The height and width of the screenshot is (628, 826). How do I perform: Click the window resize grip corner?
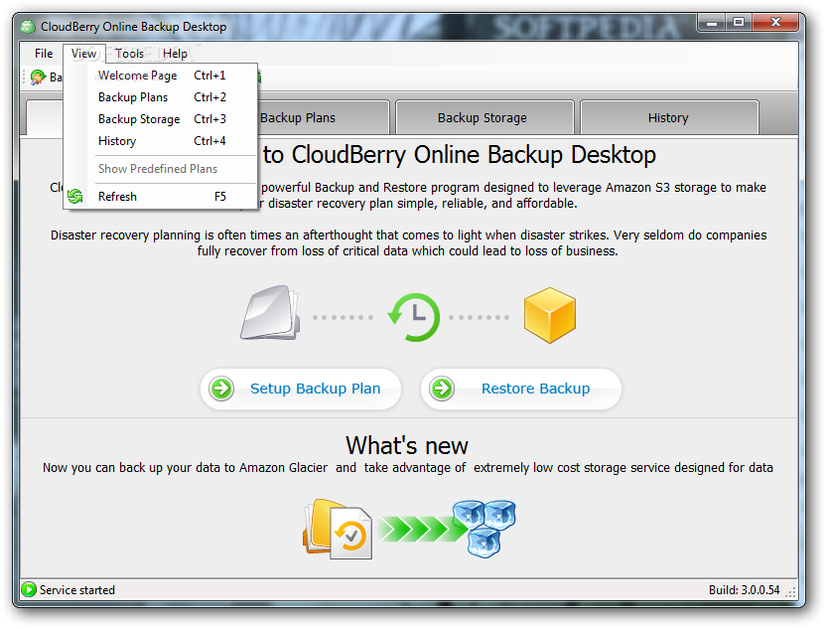click(x=791, y=592)
